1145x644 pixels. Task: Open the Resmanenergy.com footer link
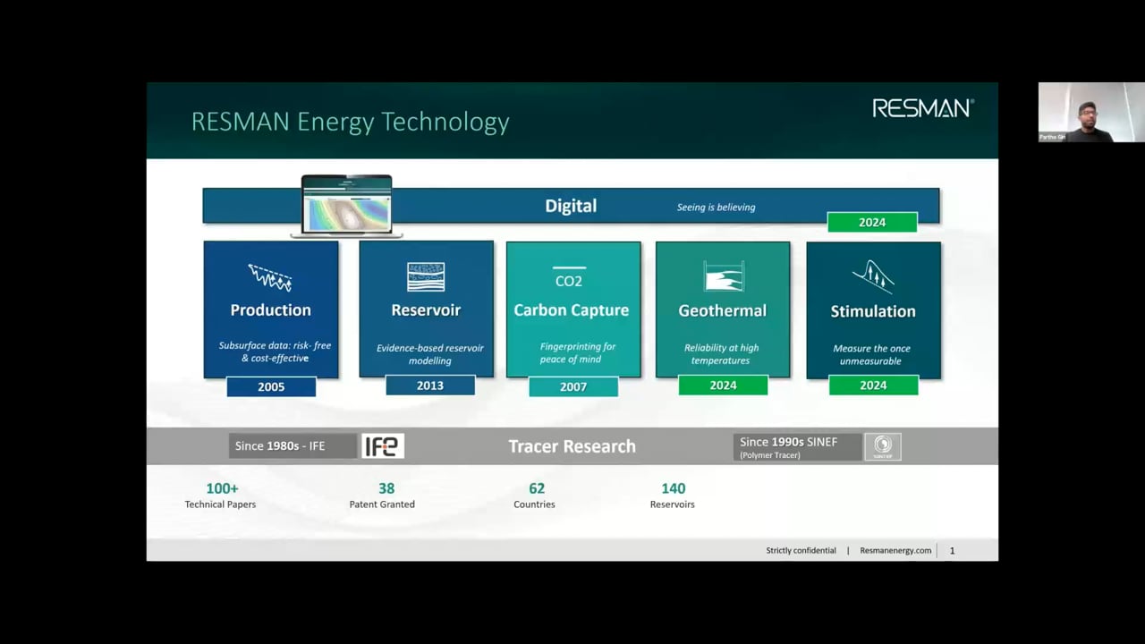[895, 550]
